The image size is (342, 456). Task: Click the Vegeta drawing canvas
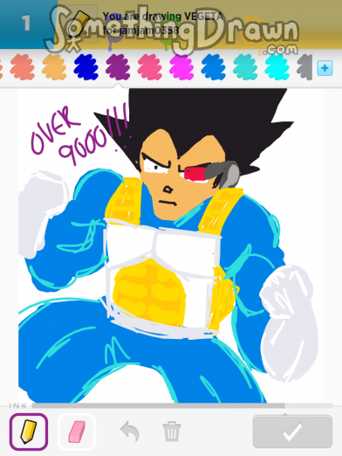coord(171,245)
